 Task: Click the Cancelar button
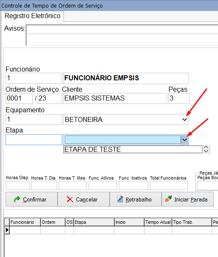pyautogui.click(x=84, y=199)
